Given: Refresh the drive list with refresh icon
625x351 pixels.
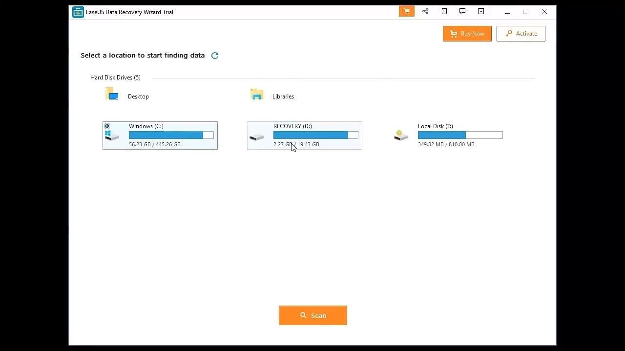Looking at the screenshot, I should point(215,56).
